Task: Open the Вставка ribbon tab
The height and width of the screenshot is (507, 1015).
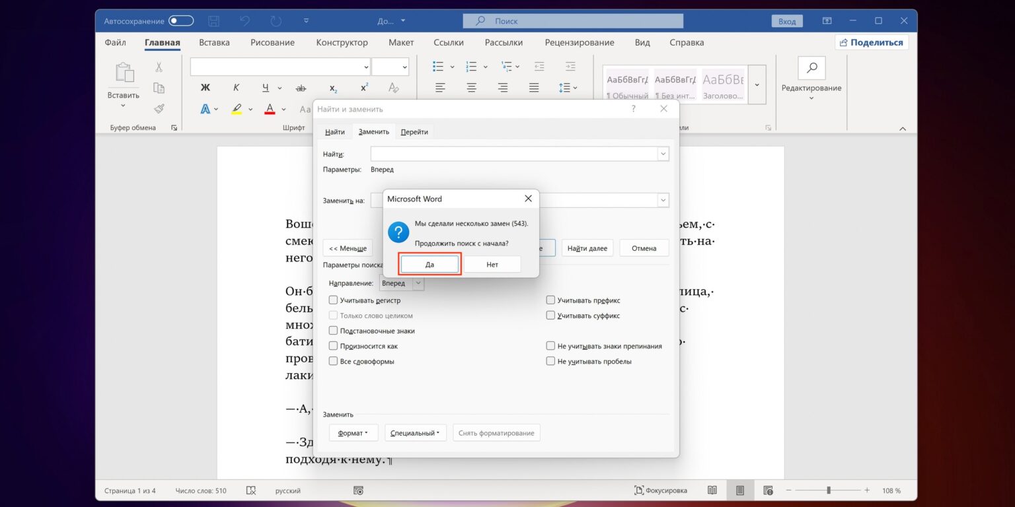Action: tap(214, 42)
